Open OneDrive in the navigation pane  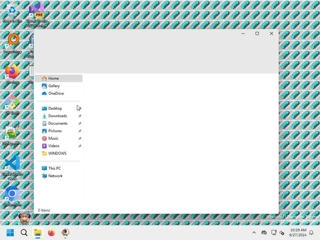pyautogui.click(x=58, y=93)
